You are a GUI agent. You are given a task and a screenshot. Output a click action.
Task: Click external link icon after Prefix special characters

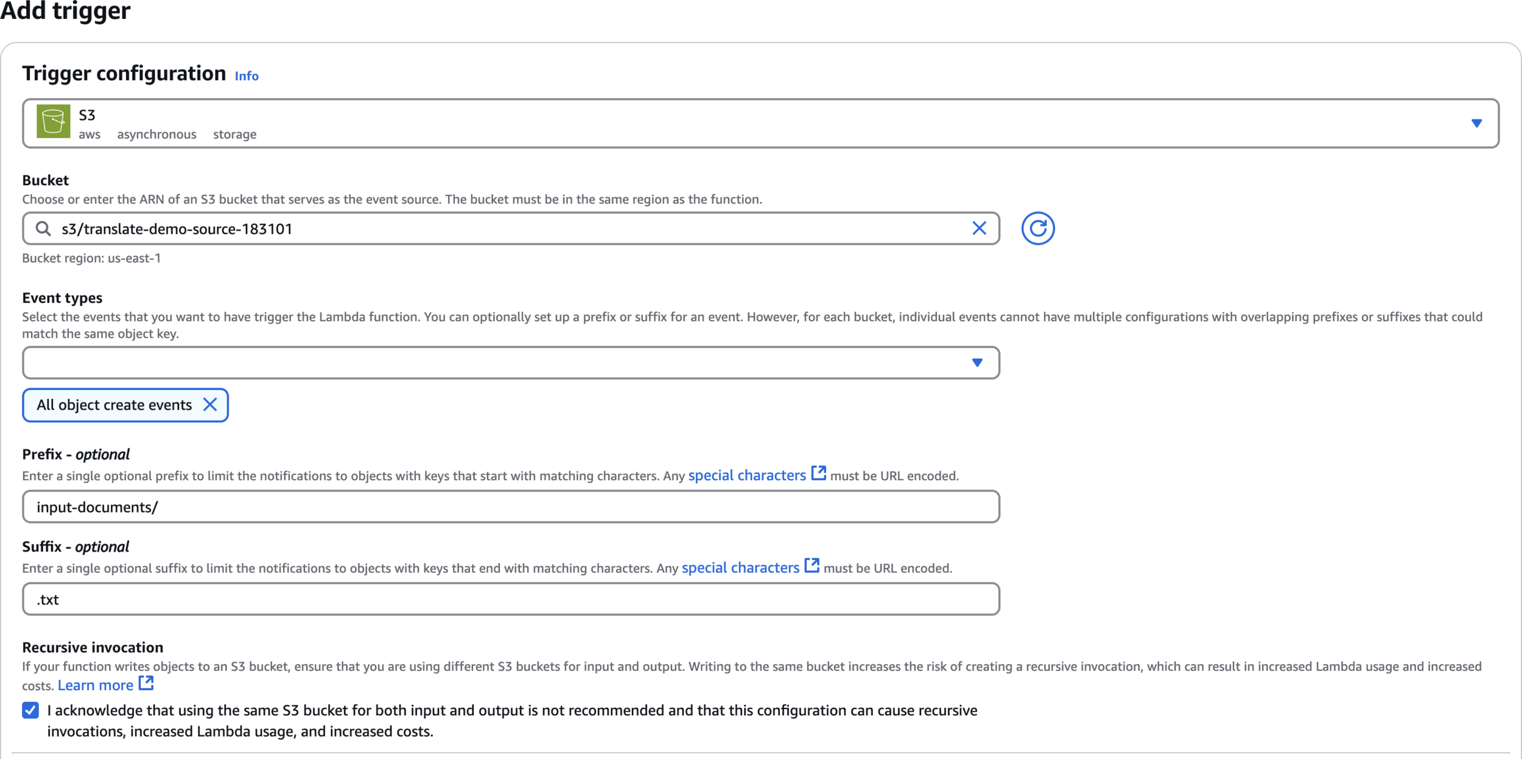coord(819,474)
